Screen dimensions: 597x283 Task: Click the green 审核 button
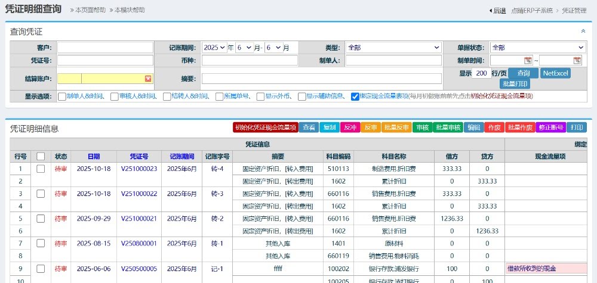coord(421,127)
